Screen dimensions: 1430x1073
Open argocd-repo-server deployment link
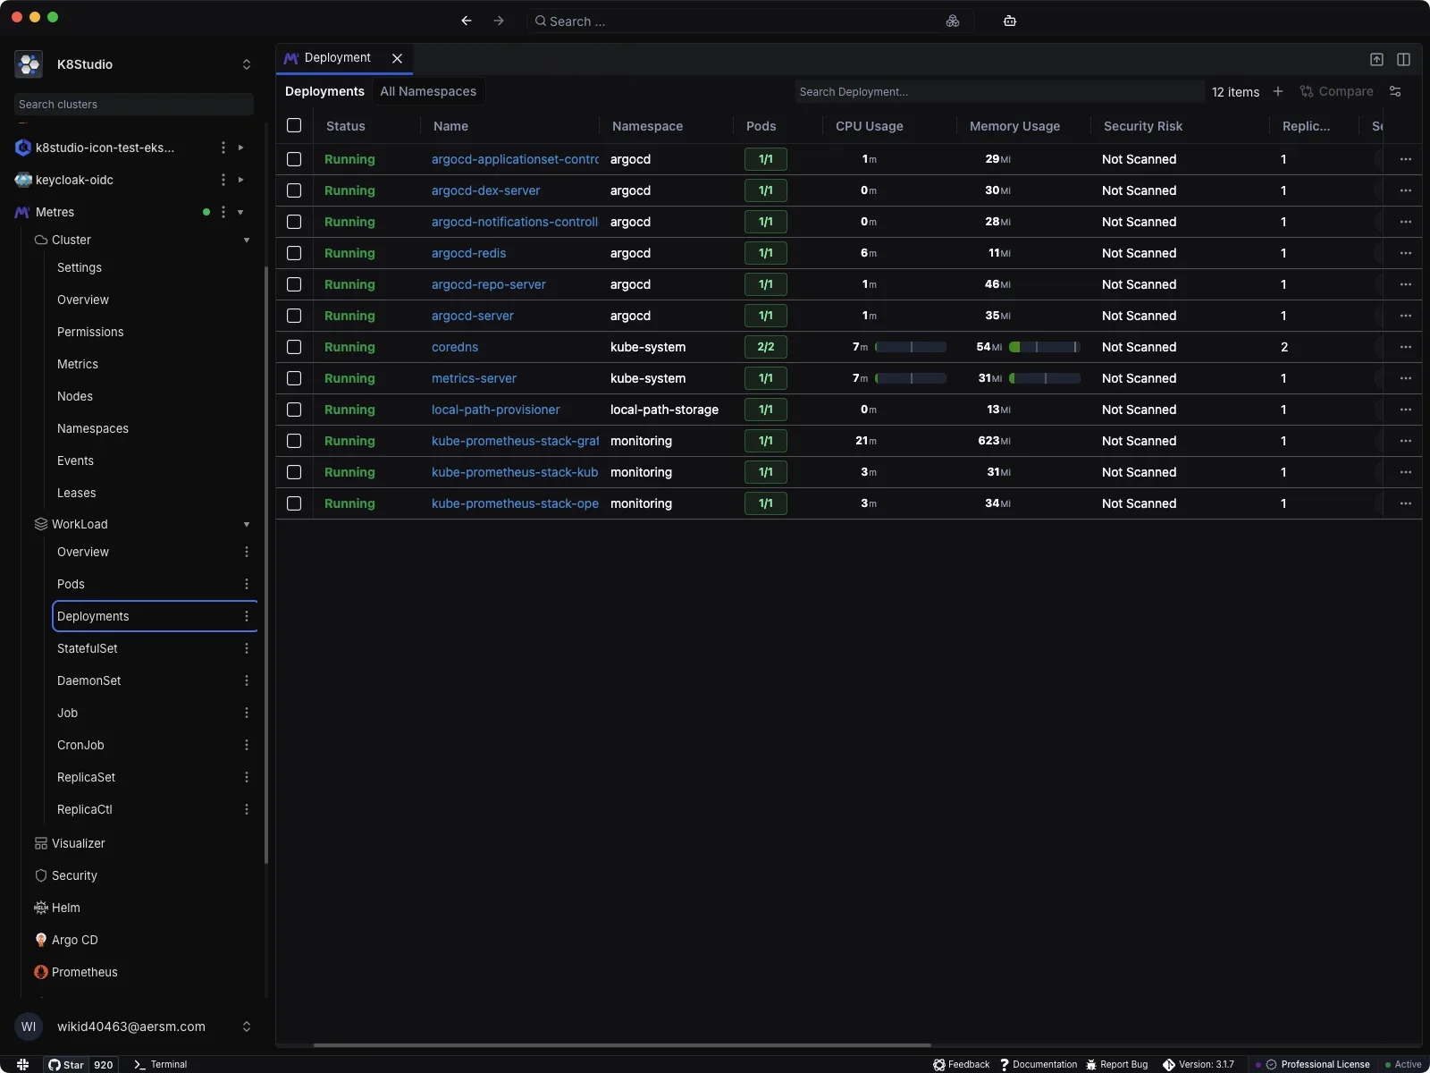[x=489, y=284]
